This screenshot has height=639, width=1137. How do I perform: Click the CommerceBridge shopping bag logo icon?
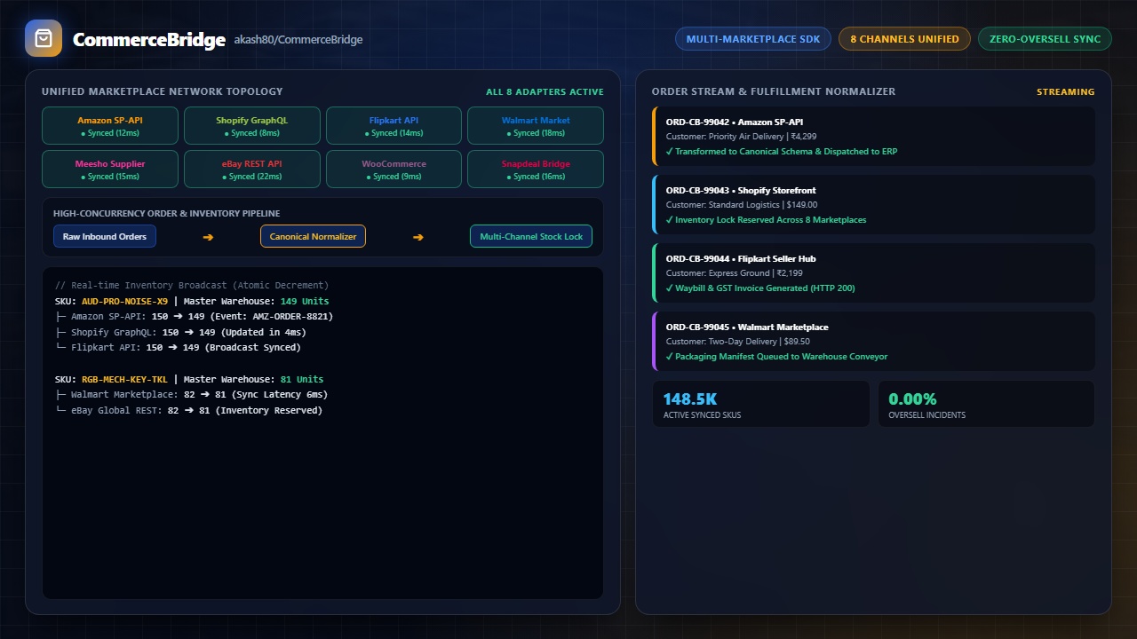coord(44,38)
